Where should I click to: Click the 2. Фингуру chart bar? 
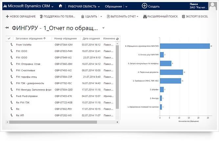tap(161, 98)
